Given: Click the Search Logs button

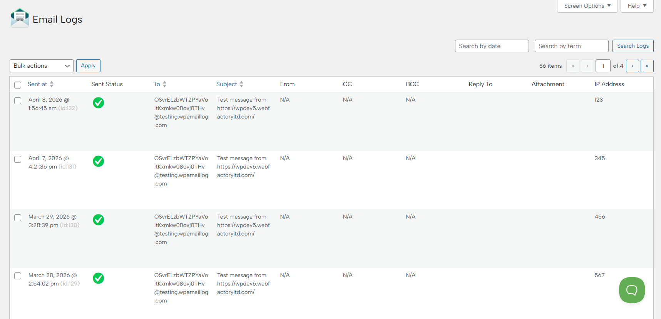Looking at the screenshot, I should [x=633, y=46].
